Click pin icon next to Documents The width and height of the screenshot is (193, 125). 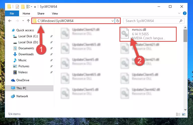pyautogui.click(x=51, y=48)
